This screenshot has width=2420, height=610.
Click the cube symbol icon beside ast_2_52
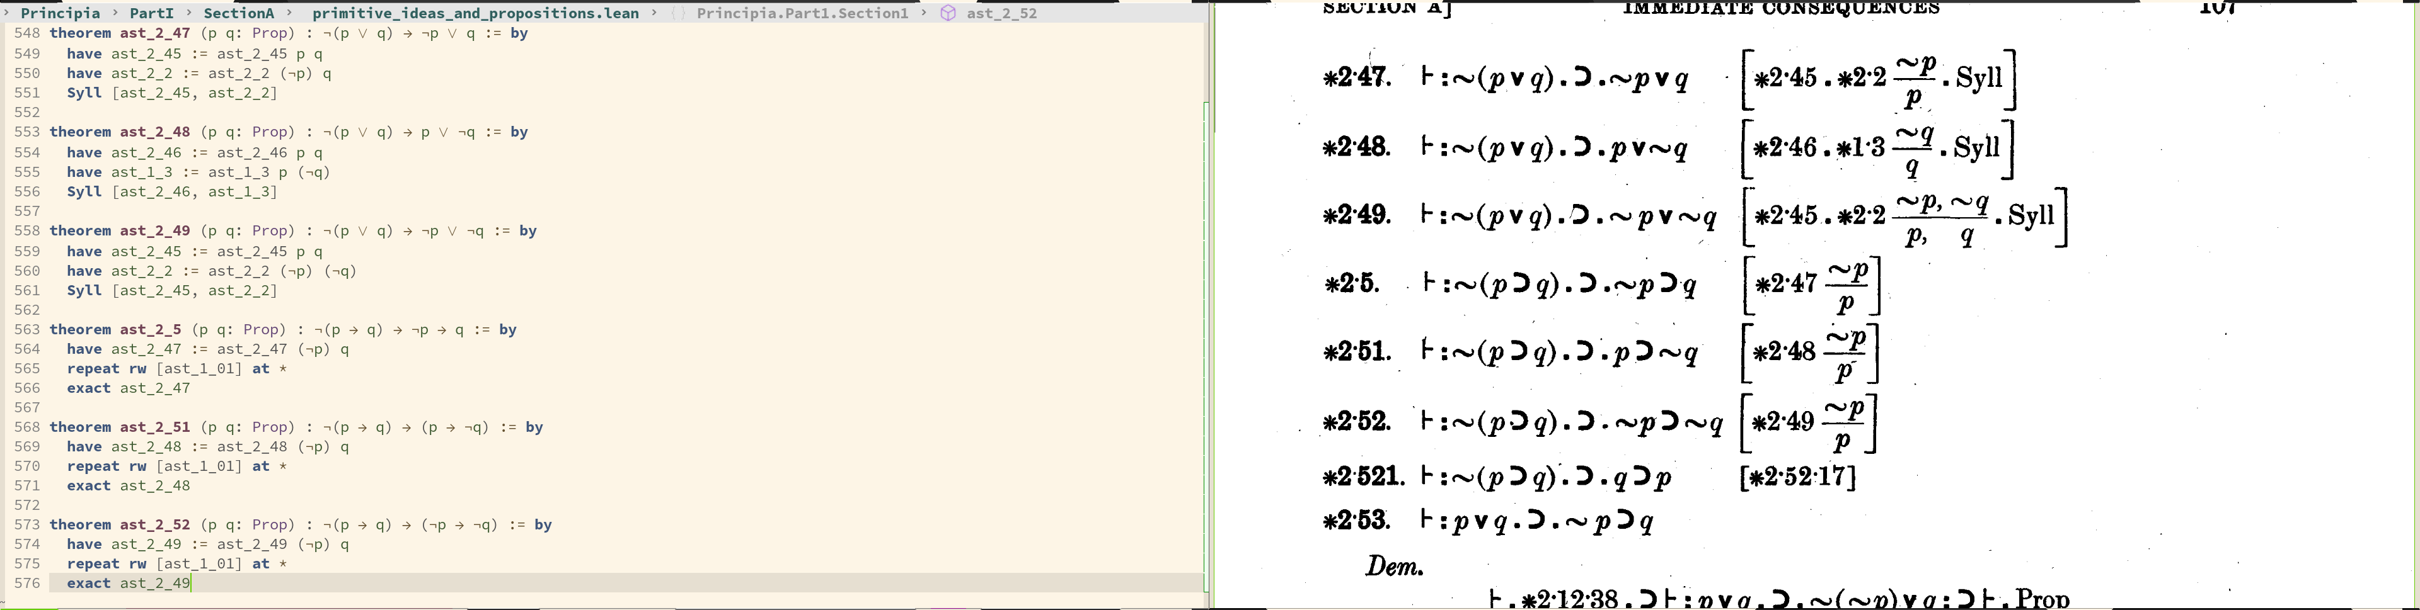pyautogui.click(x=948, y=13)
